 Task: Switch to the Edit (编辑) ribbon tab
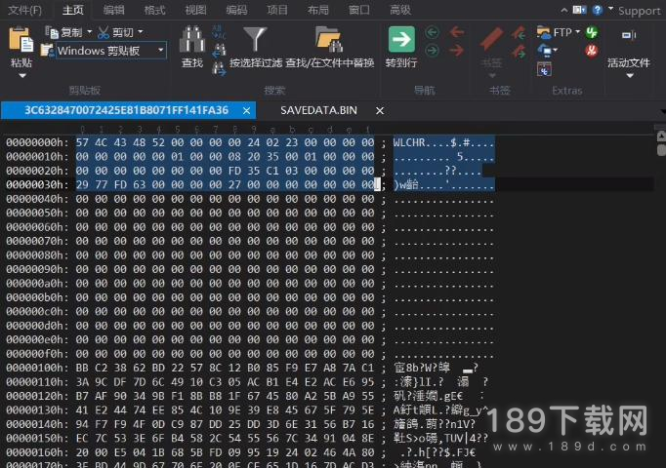click(114, 10)
